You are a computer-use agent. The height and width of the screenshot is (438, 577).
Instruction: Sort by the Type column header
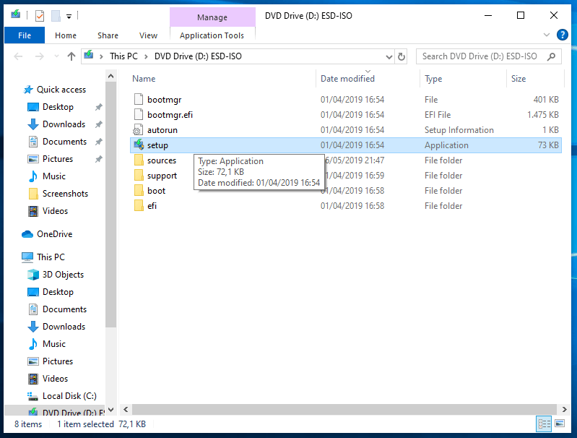[433, 79]
